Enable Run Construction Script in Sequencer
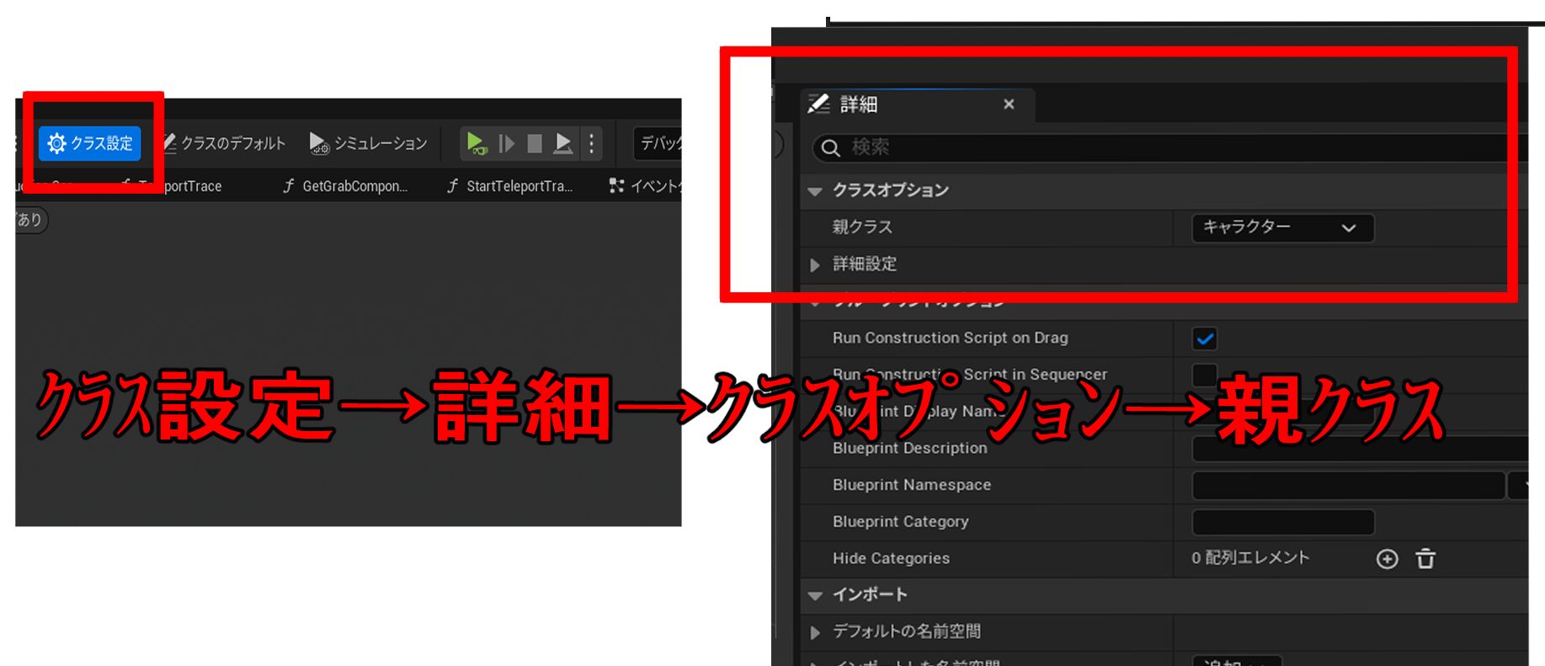The image size is (1545, 666). [x=1205, y=375]
